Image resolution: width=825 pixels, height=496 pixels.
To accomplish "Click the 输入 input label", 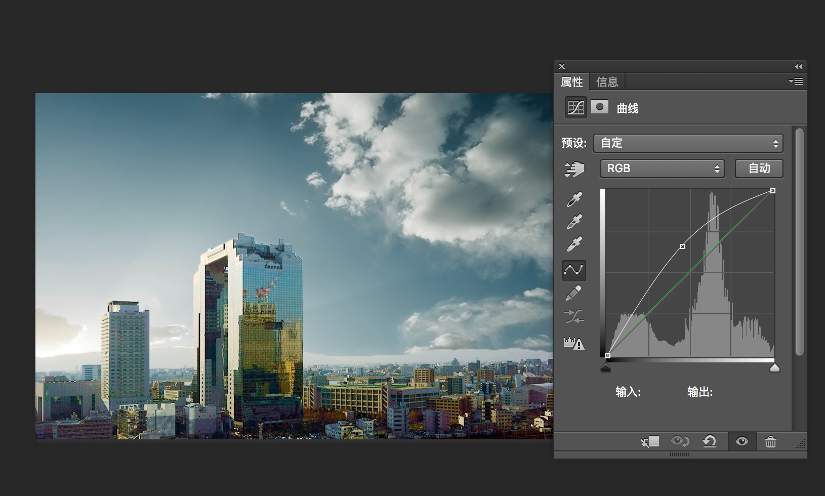I will (x=628, y=392).
